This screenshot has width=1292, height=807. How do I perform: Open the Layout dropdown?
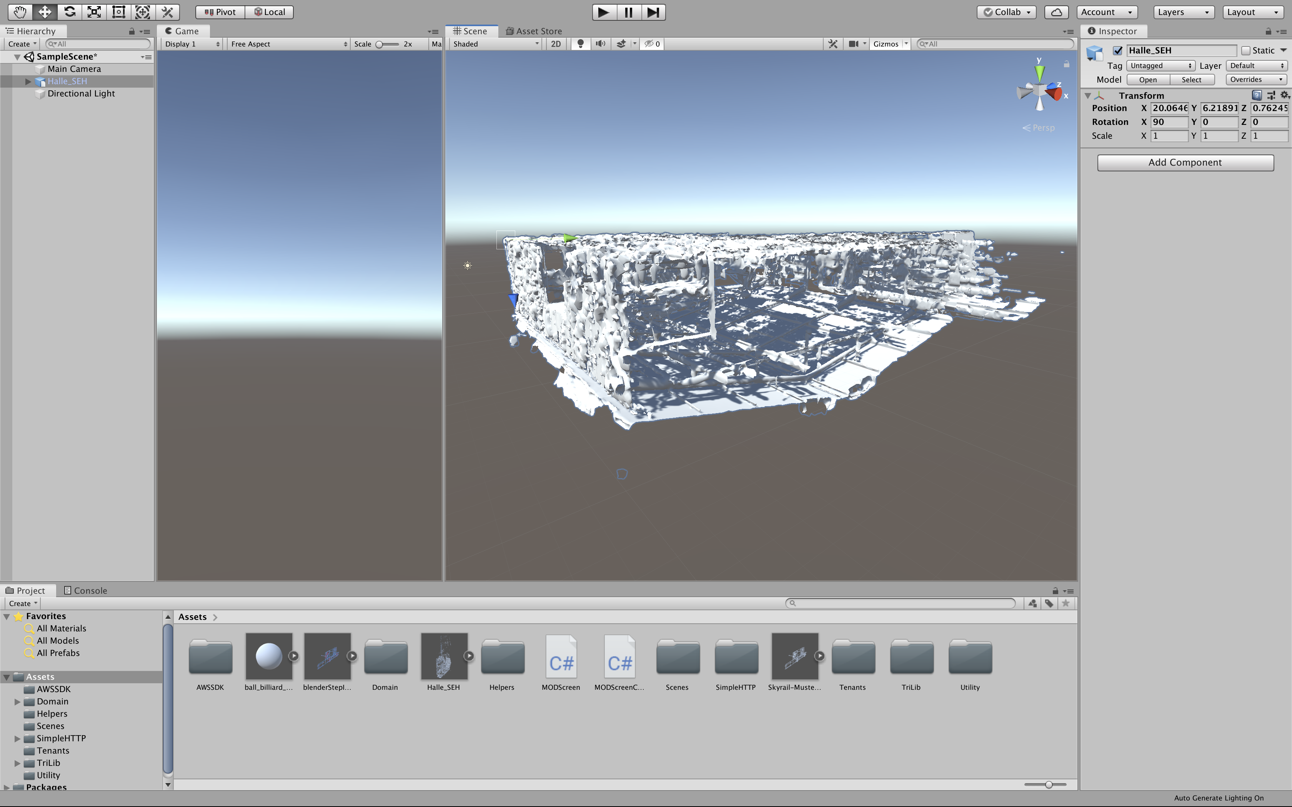tap(1252, 11)
